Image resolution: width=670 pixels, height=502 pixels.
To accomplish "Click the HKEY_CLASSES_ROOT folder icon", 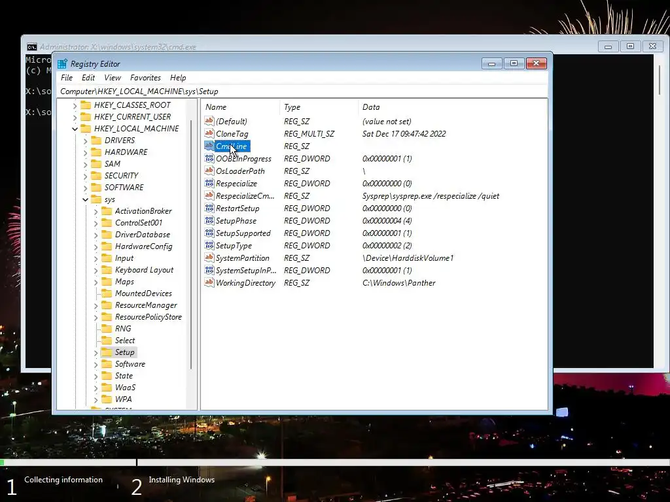I will [x=86, y=105].
